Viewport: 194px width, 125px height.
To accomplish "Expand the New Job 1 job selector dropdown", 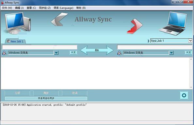I will point(190,41).
